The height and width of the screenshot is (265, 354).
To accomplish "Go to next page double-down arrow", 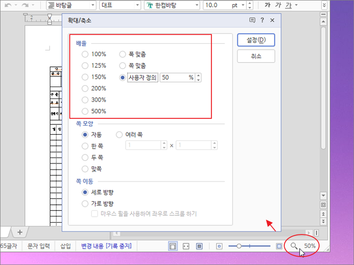I will pos(323,221).
